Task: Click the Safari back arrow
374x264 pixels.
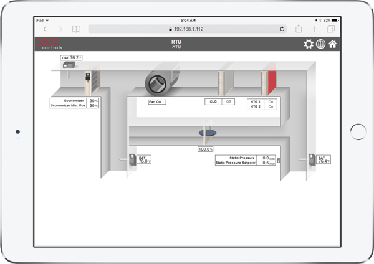Action: 45,29
